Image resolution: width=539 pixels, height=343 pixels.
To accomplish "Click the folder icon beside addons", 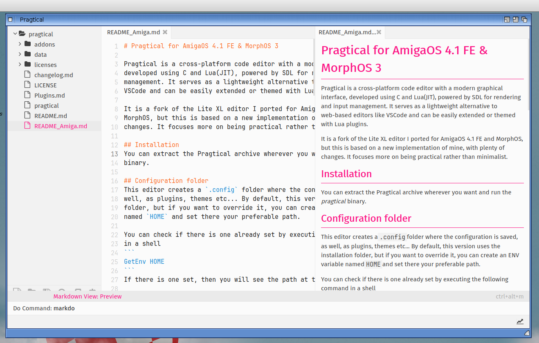I will pyautogui.click(x=28, y=44).
